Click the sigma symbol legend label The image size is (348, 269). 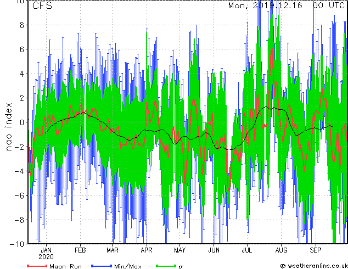[x=181, y=267]
